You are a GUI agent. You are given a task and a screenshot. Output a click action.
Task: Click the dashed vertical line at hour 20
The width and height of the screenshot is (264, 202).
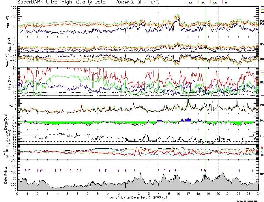218,87
